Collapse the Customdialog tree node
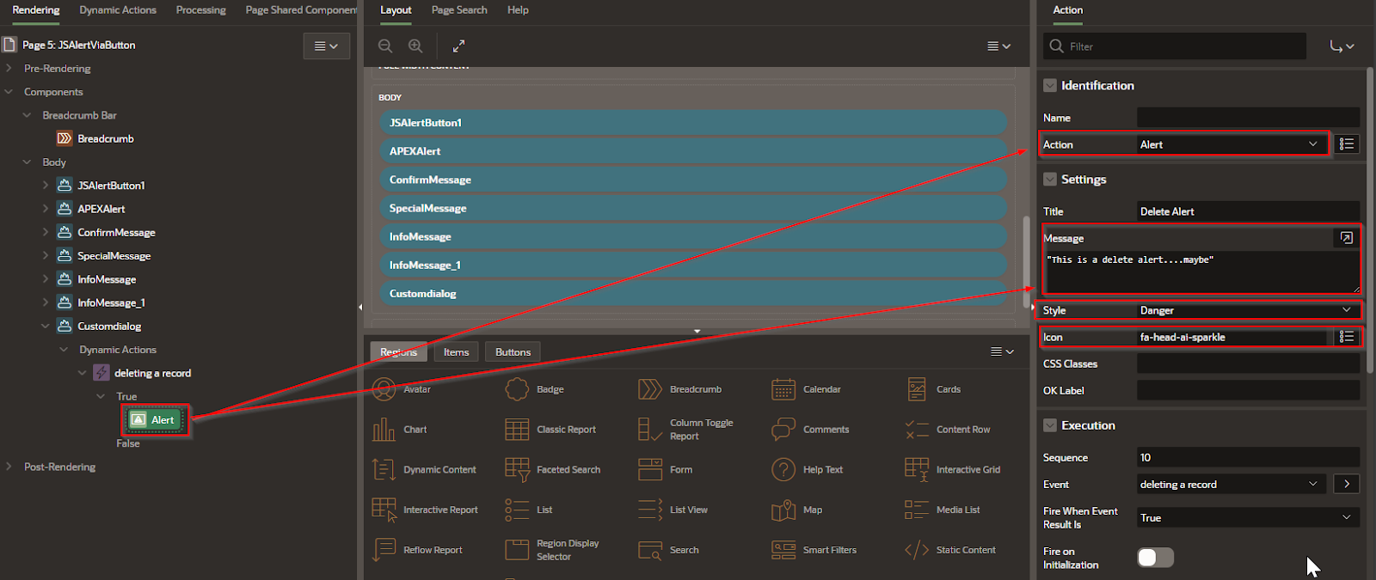 [x=46, y=326]
